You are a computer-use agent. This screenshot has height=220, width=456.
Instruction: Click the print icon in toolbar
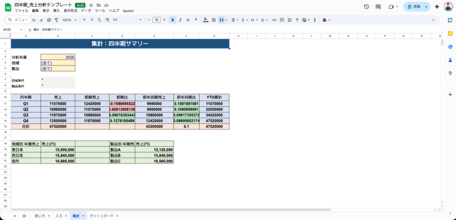[49, 20]
